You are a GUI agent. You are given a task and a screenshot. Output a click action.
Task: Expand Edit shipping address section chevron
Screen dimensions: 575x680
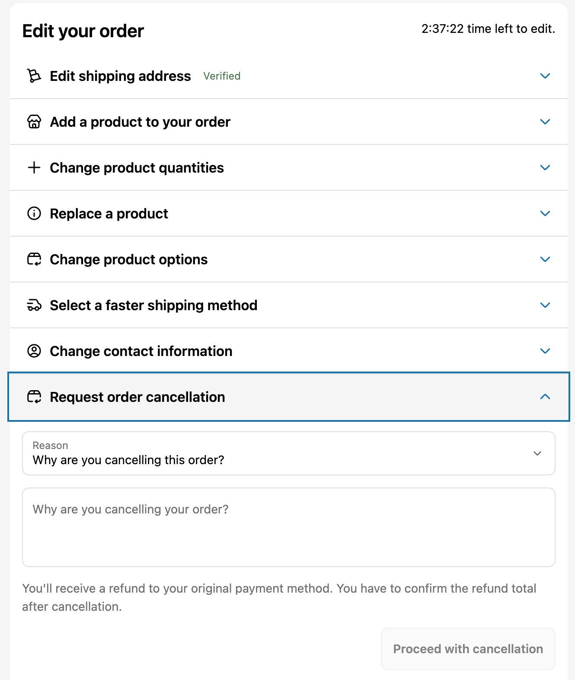pos(545,76)
